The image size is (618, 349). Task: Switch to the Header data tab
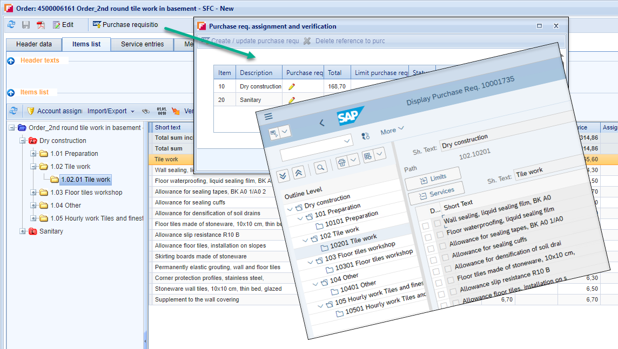(x=34, y=44)
